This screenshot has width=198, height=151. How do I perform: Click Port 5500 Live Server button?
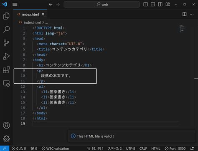coord(175,149)
